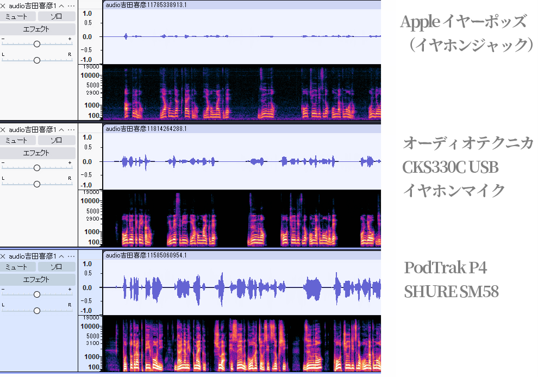Close the top track with its X icon
The image size is (538, 377).
click(x=3, y=6)
